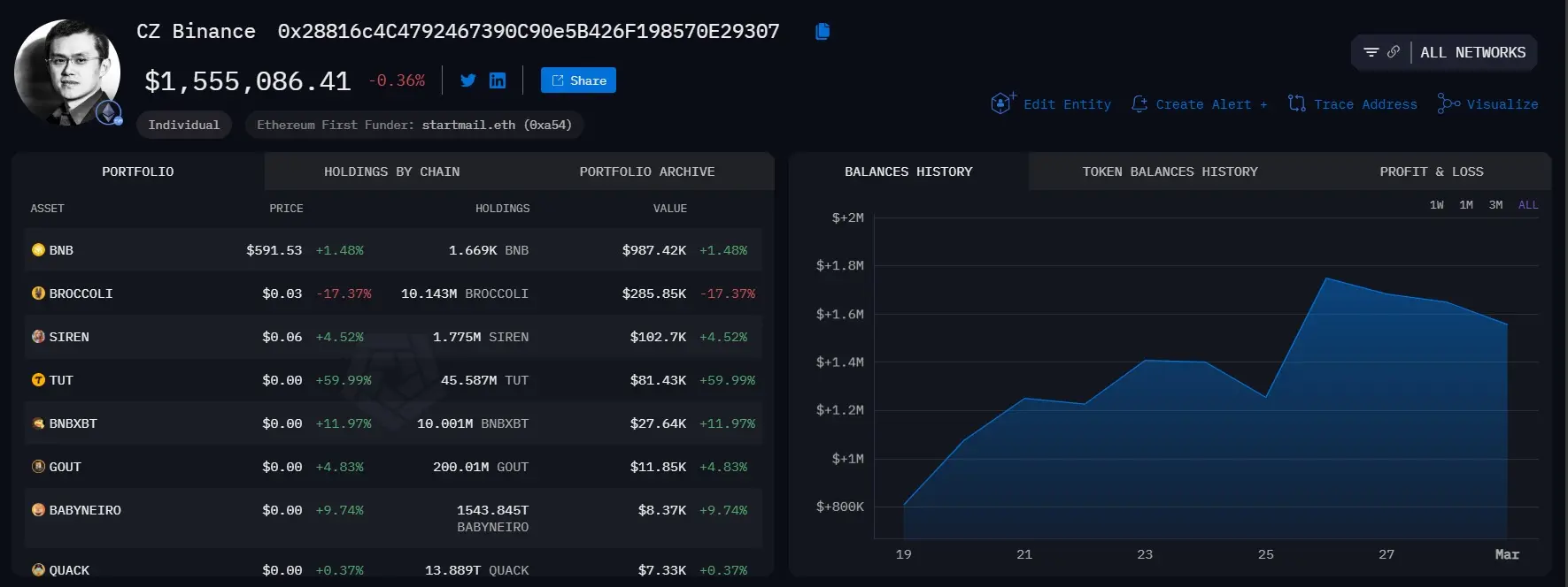Click the SIREN token icon
The image size is (1568, 587).
38,337
